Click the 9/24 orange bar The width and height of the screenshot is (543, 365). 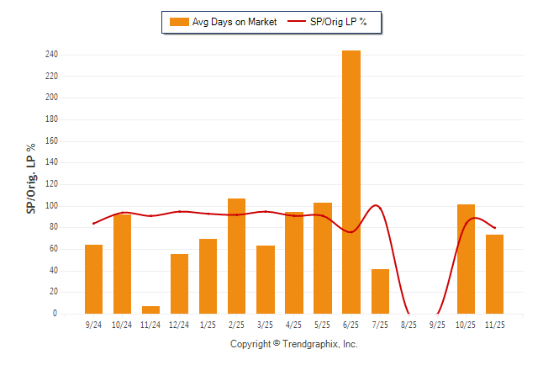click(x=93, y=279)
